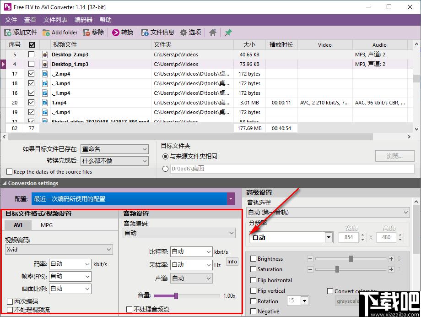The image size is (421, 317).
Task: Click the file icon of Desktop_1.mp3
Action: [45, 64]
